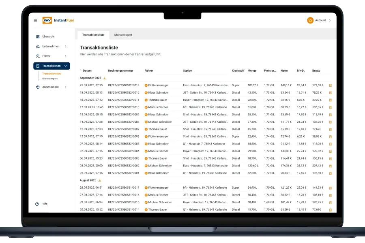Viewport: 365px width, 243px height.
Task: Click date 14.09.2025, 07:28
Action: point(91,122)
